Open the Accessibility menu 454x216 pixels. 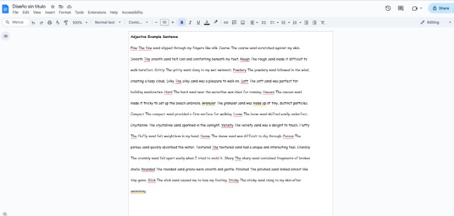(x=132, y=12)
